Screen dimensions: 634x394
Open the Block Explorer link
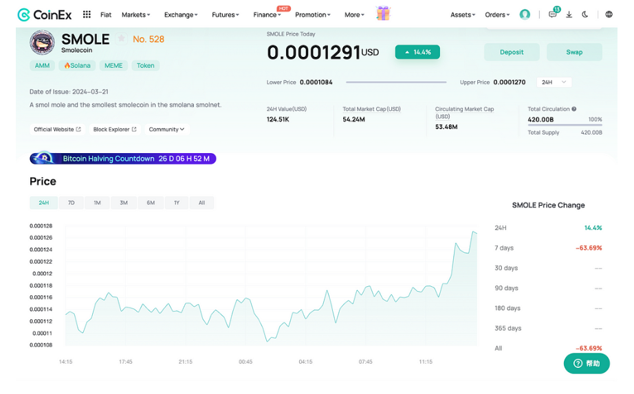coord(115,130)
